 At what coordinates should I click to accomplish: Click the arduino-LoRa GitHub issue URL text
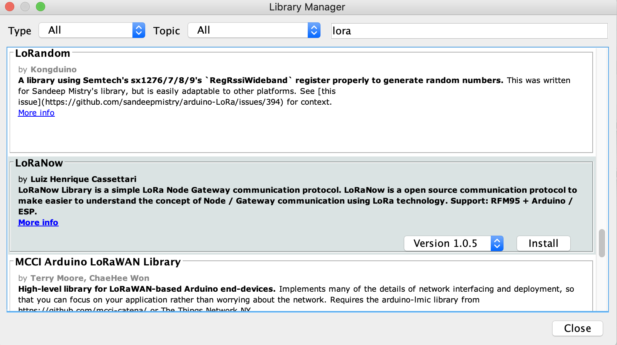[x=162, y=102]
